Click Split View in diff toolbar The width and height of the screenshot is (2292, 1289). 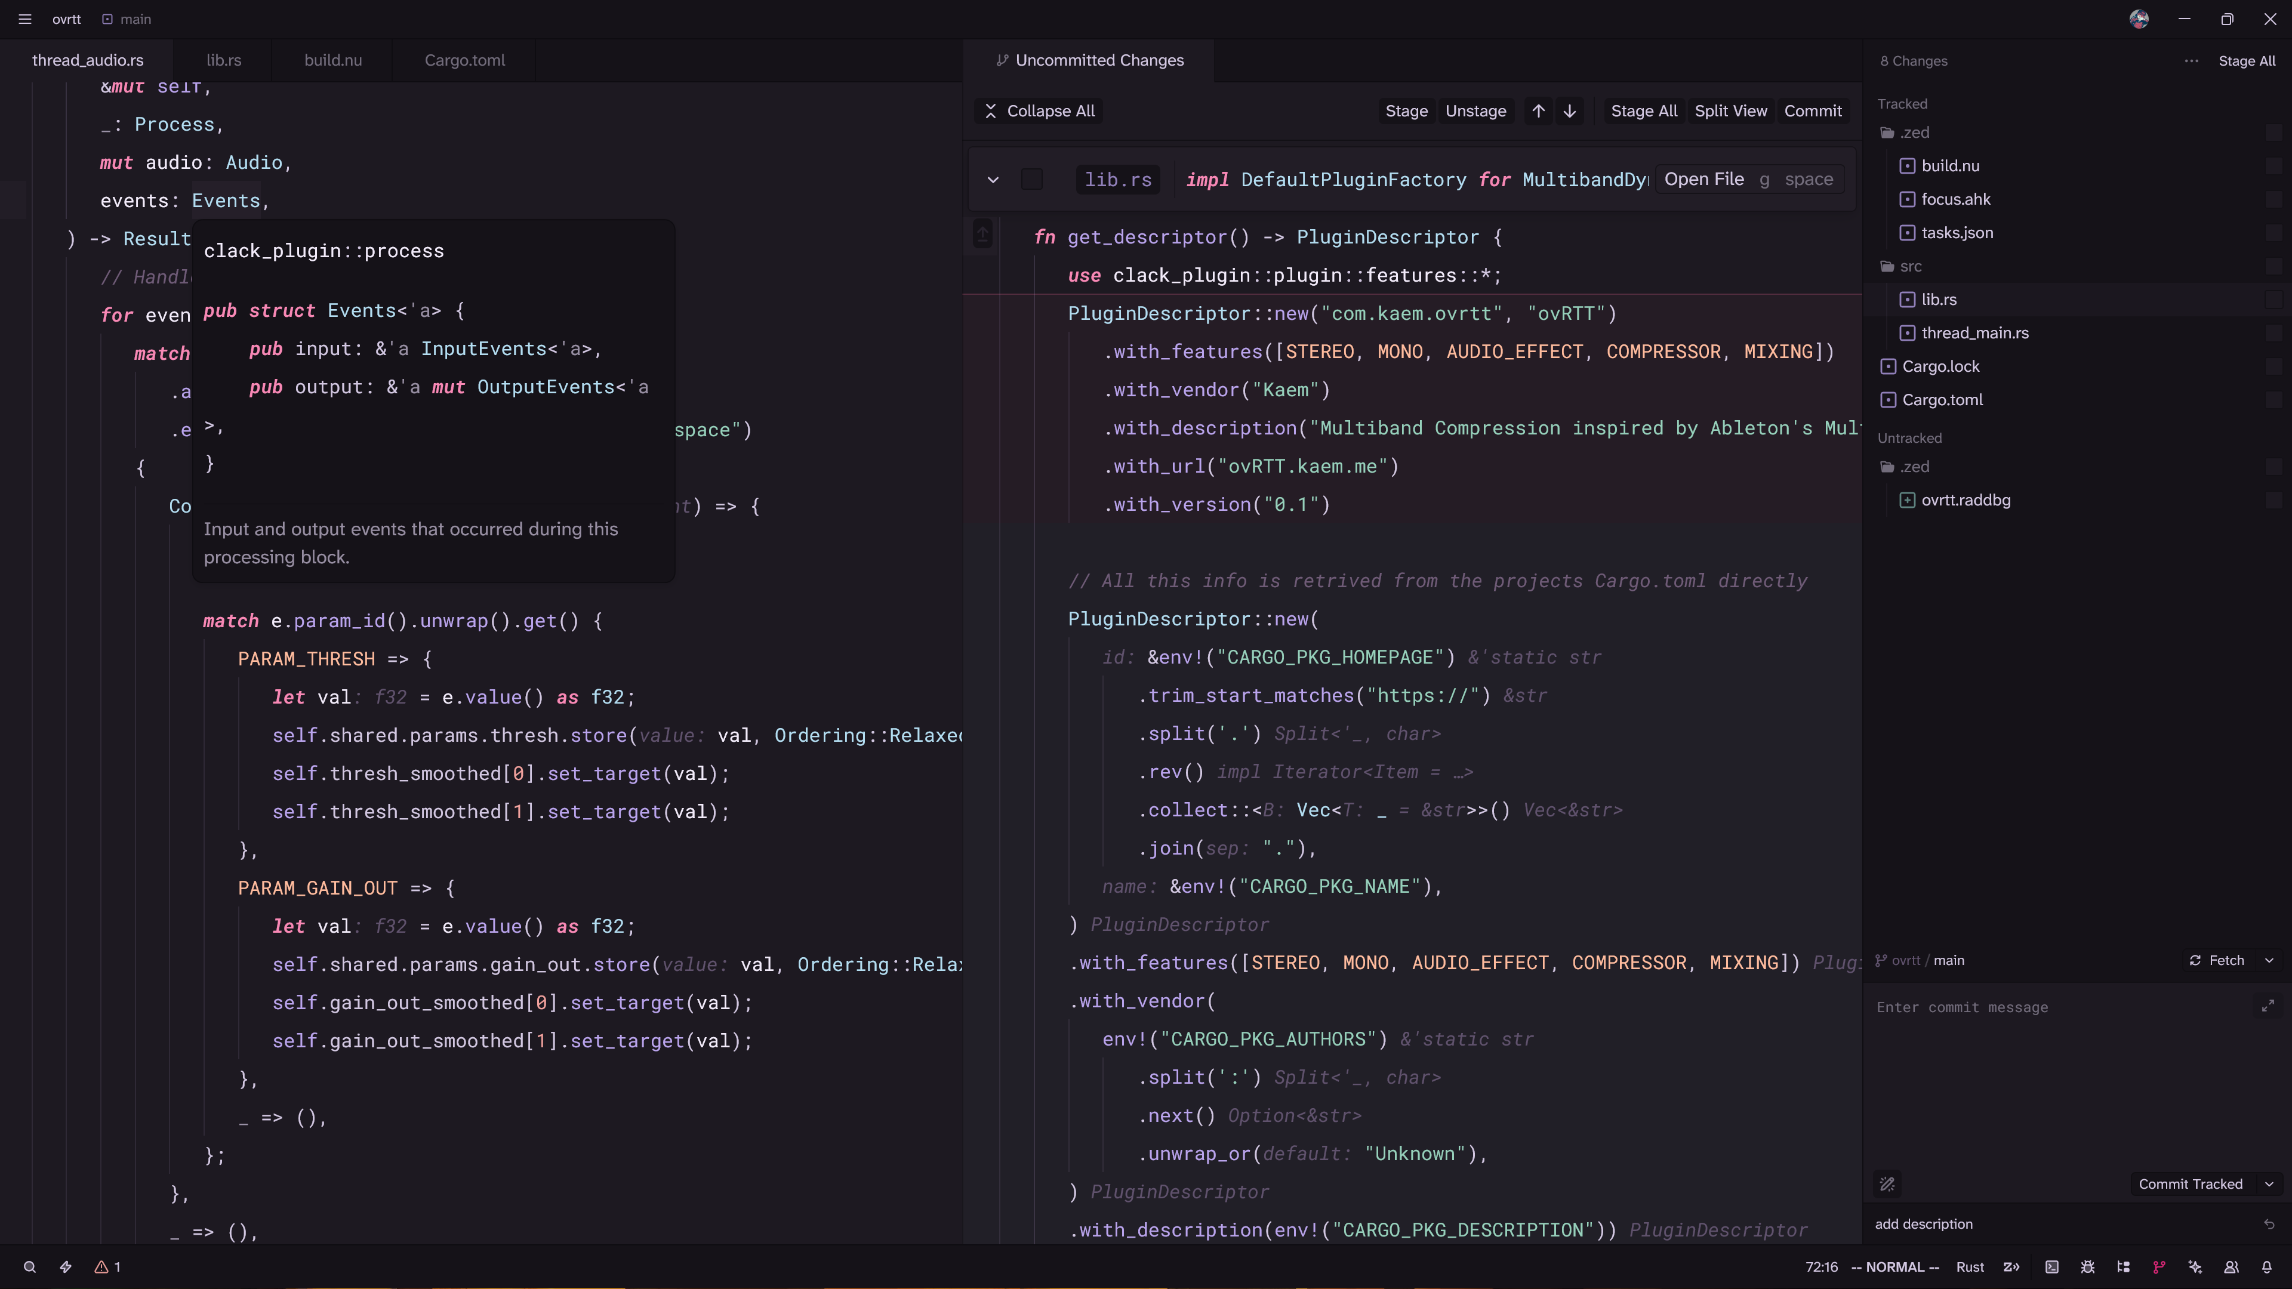point(1730,110)
